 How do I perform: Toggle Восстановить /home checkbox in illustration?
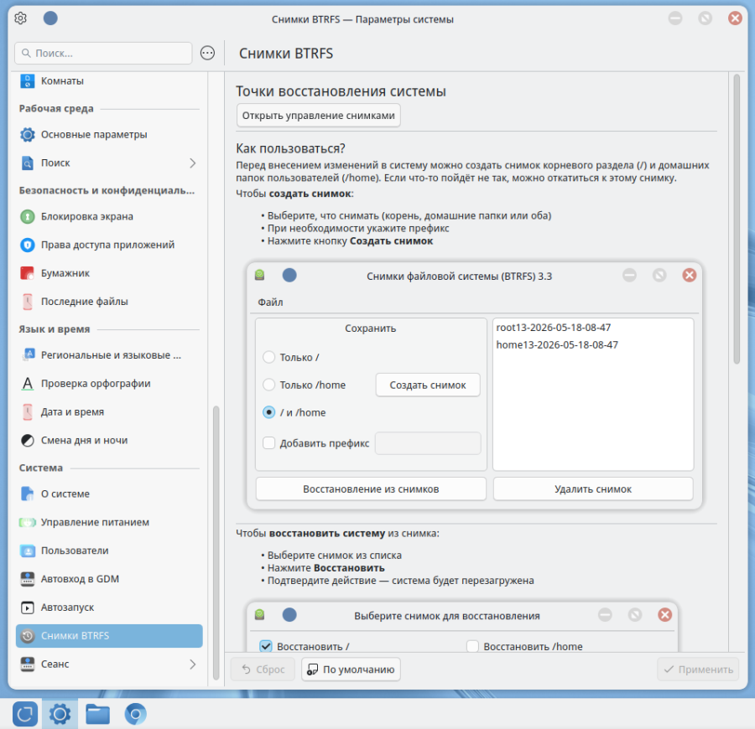tap(472, 646)
